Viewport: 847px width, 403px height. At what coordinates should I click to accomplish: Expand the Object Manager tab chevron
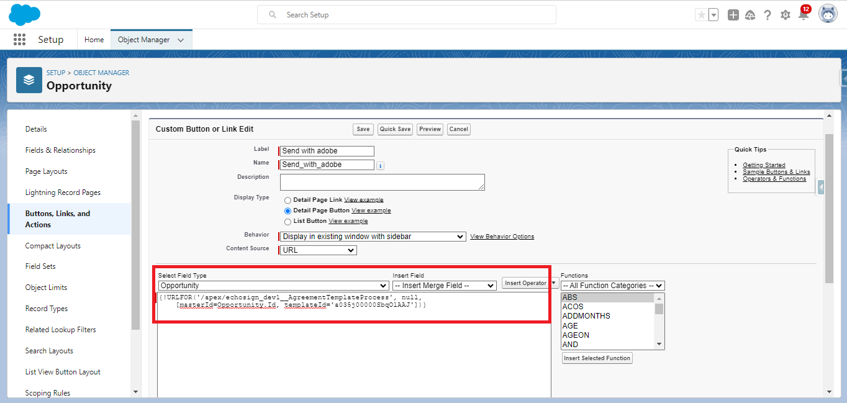pos(181,40)
